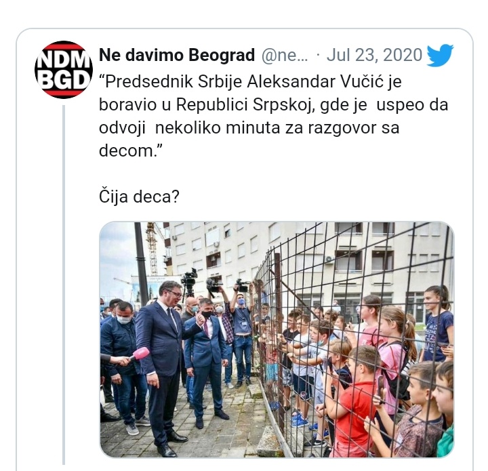Open the photo at the raised video cameras

[215, 283]
